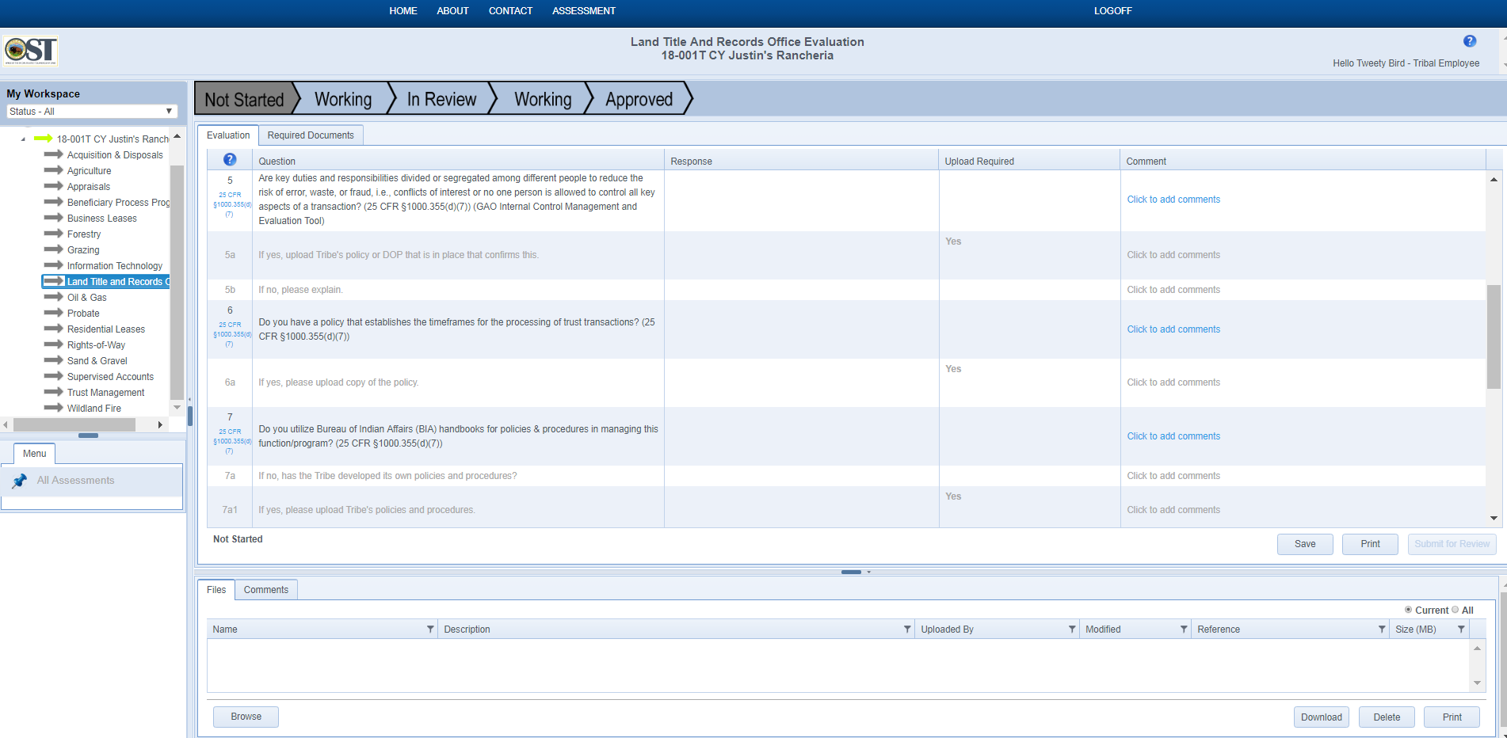
Task: Click the filter icon on Uploaded By column
Action: [1071, 630]
